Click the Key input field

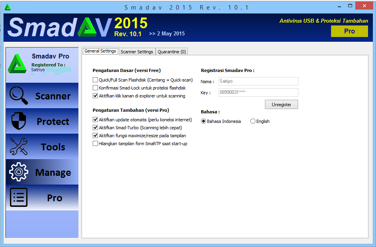click(x=258, y=92)
